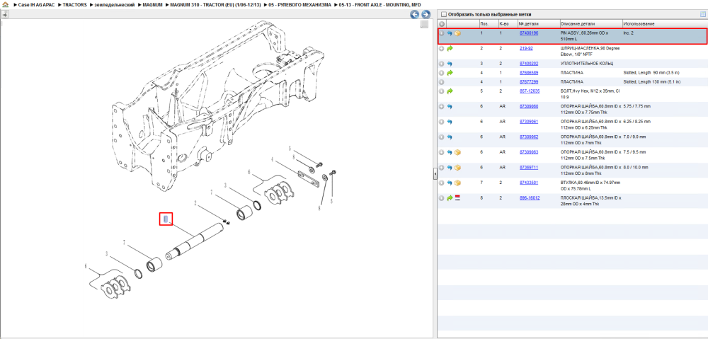Click blue arrow icon for part 87309661
Screen dimensions: 708x339
(x=450, y=122)
